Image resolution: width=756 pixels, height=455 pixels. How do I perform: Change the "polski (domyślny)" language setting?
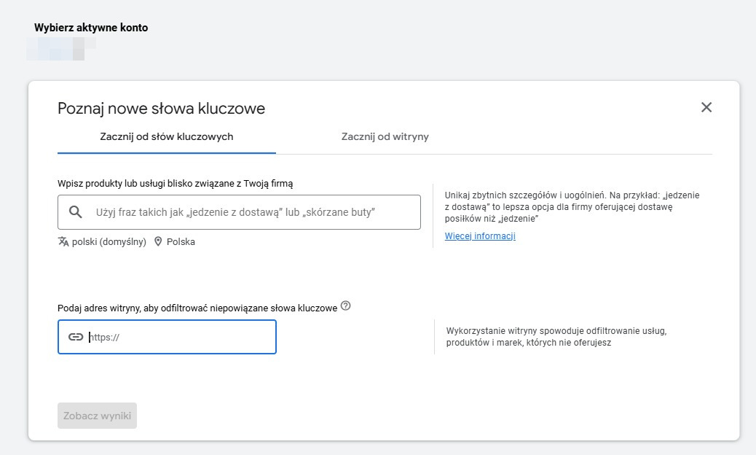pyautogui.click(x=109, y=241)
